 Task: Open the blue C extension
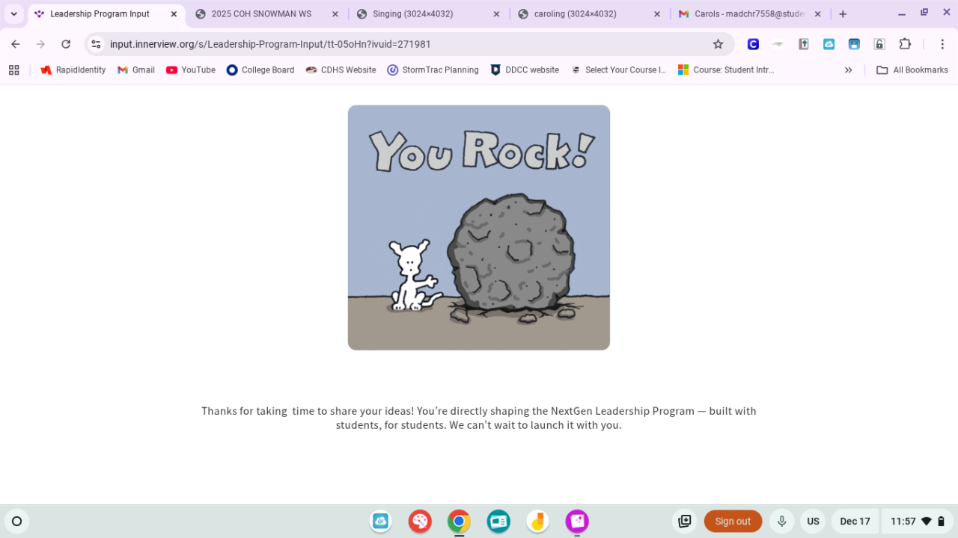tap(753, 44)
